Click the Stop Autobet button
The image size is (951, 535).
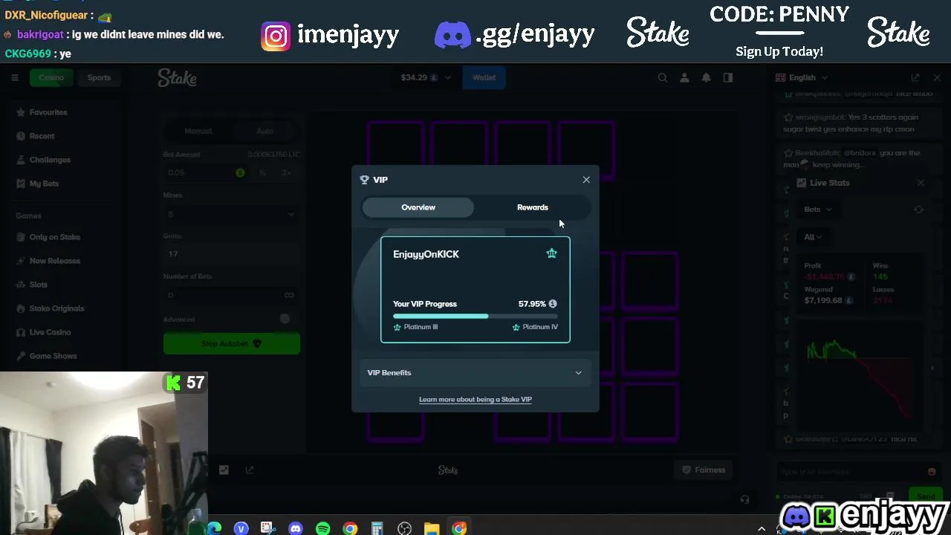click(231, 343)
